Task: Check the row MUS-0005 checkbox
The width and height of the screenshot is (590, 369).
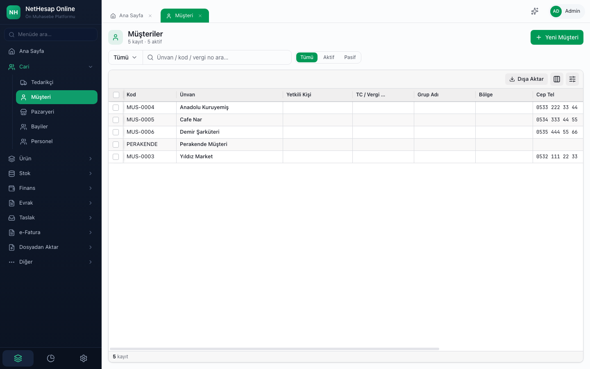Action: coord(116,120)
